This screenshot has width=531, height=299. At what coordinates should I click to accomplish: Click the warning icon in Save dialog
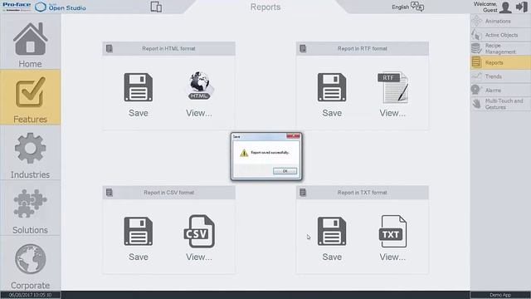click(x=244, y=153)
